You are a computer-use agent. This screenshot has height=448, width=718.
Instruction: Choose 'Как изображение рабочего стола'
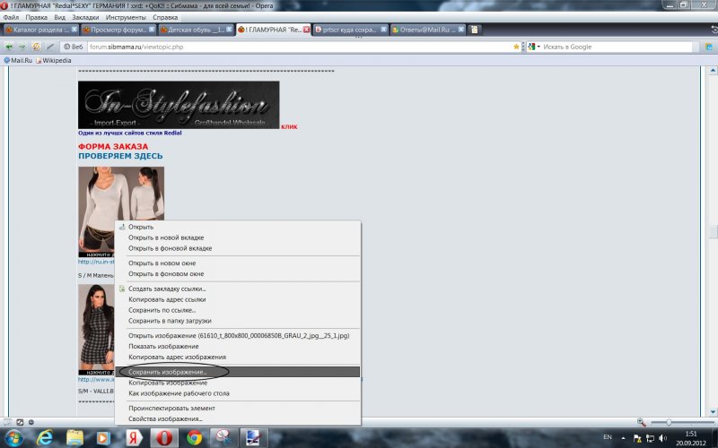[x=238, y=393]
